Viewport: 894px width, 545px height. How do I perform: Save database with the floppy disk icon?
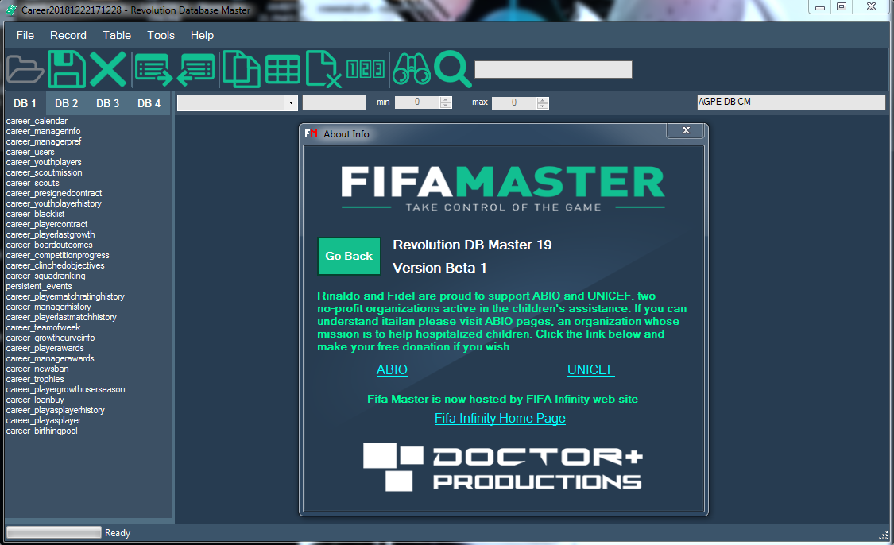[x=67, y=70]
